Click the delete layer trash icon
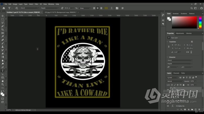This screenshot has width=204, height=114. coord(199,109)
